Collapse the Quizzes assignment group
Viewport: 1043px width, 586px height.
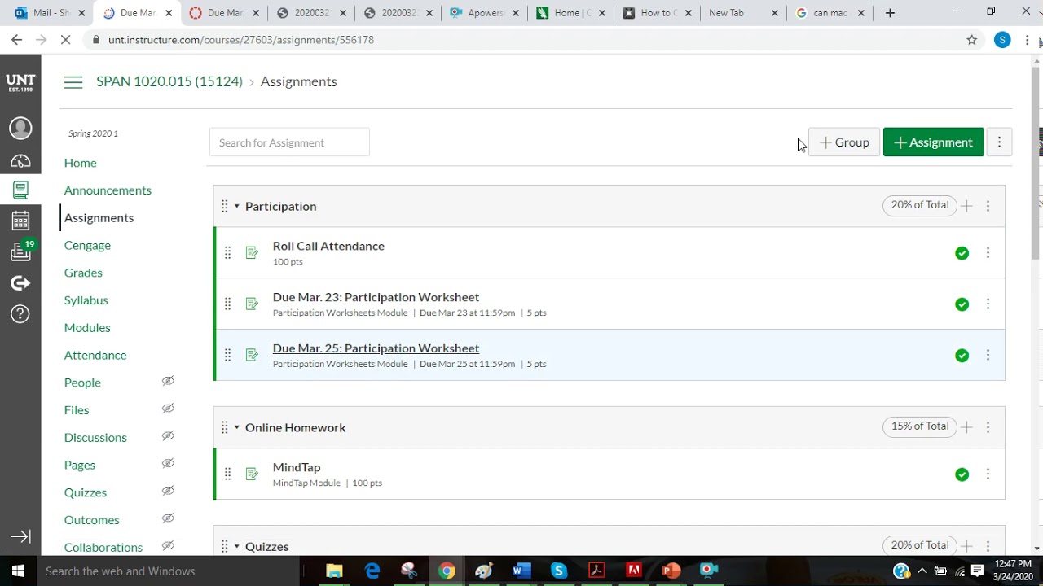[237, 546]
